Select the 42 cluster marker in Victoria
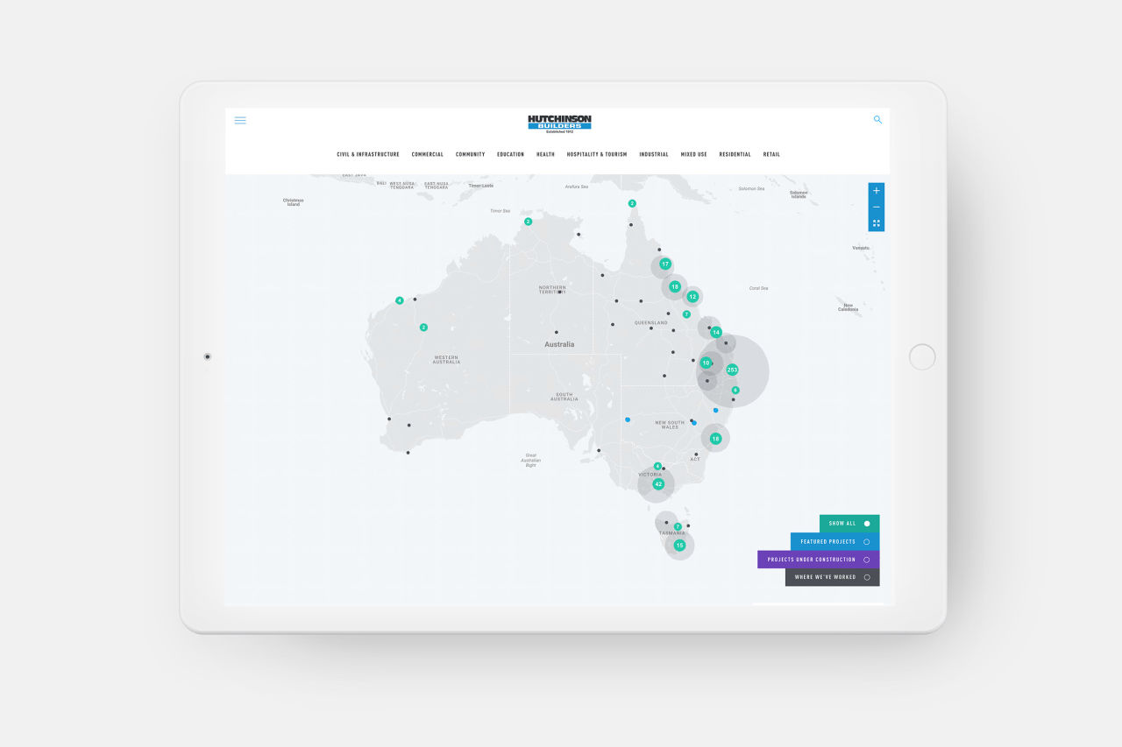 (658, 484)
